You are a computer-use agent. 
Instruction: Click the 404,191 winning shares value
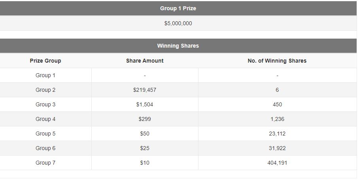pyautogui.click(x=277, y=163)
